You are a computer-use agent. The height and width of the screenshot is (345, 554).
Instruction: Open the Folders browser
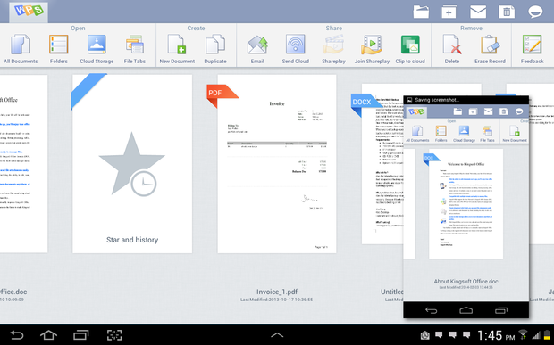pos(59,49)
